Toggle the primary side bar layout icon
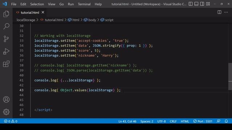The image size is (232, 130). coord(191,4)
